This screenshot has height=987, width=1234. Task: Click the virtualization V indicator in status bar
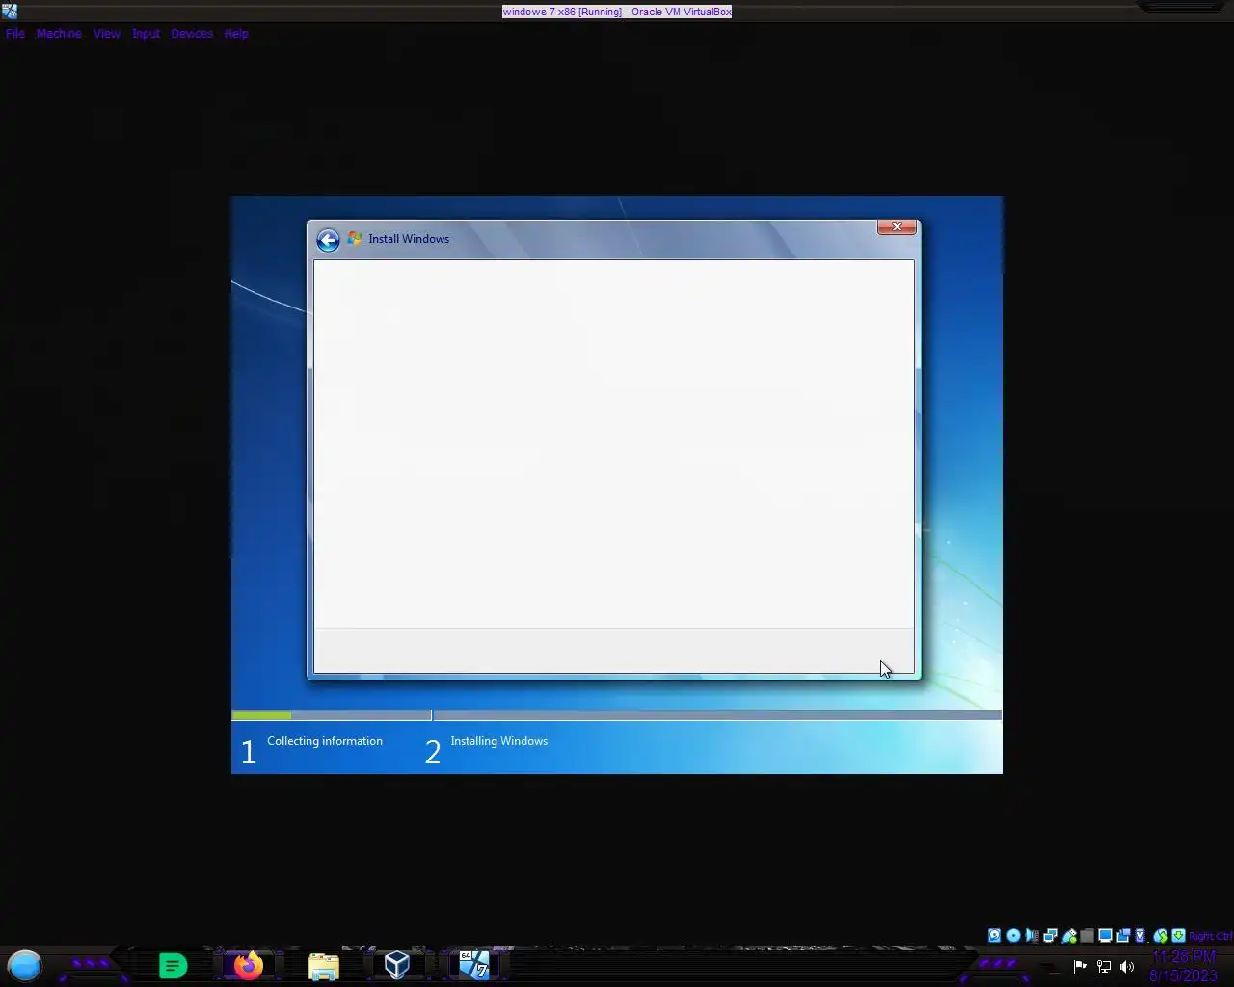point(1140,935)
